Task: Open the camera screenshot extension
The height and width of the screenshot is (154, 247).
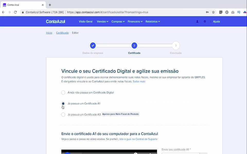Action: pyautogui.click(x=233, y=12)
